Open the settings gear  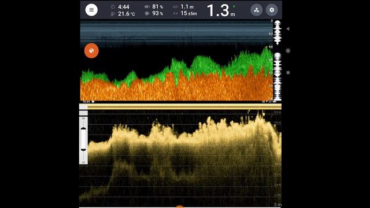click(272, 10)
